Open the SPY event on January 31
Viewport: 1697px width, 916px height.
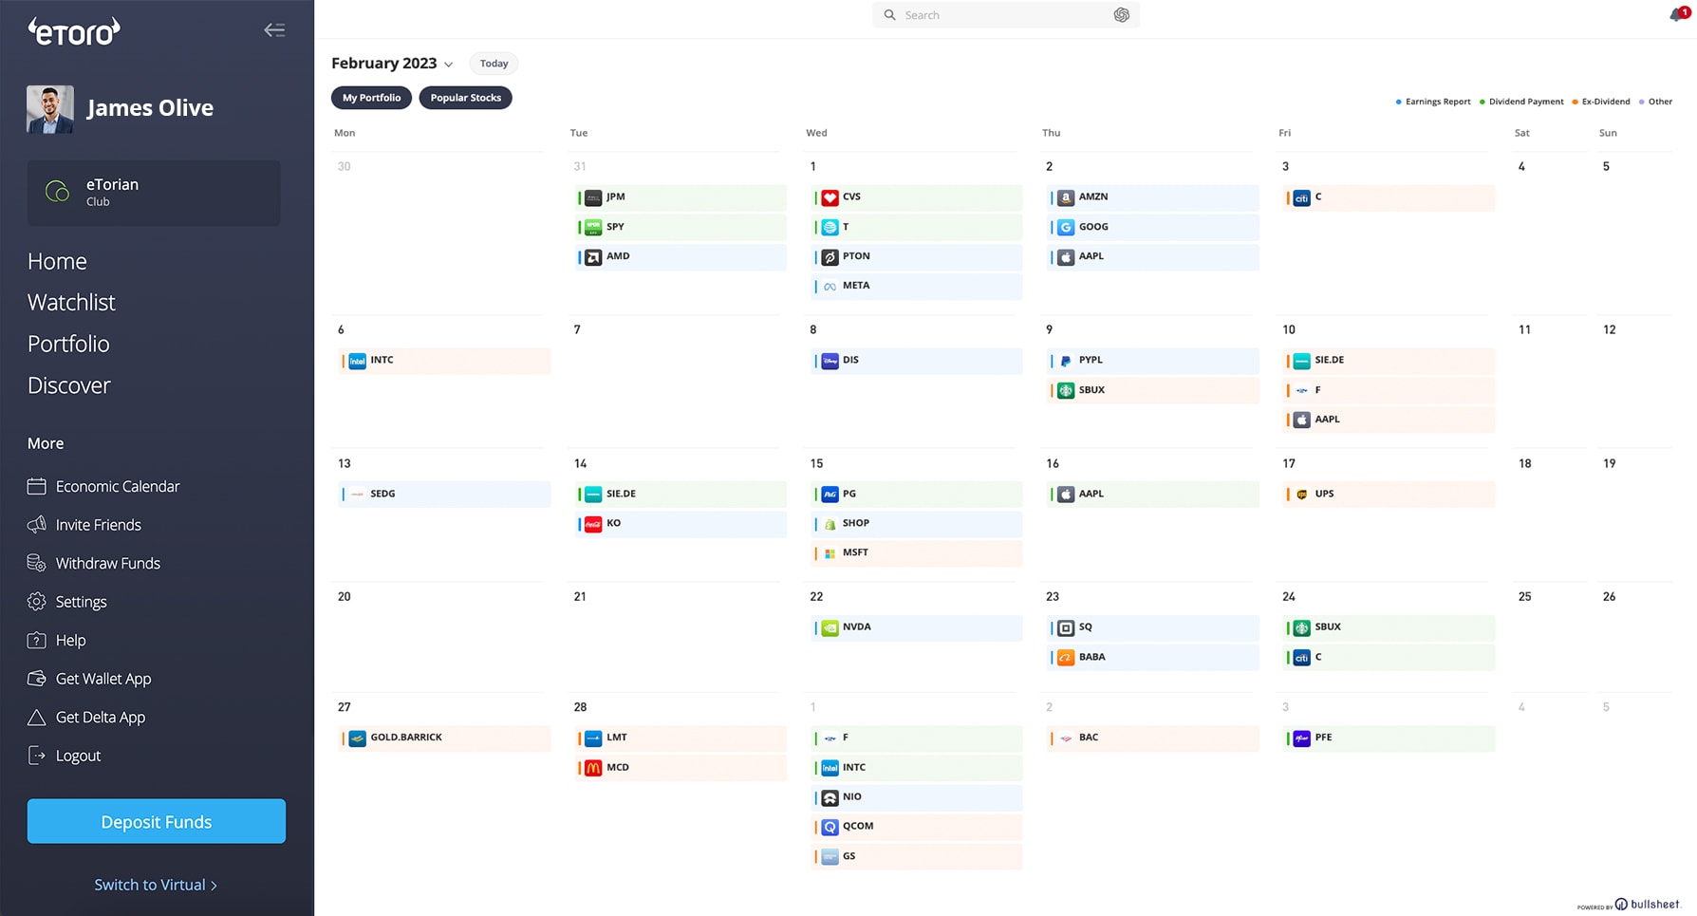coord(681,227)
